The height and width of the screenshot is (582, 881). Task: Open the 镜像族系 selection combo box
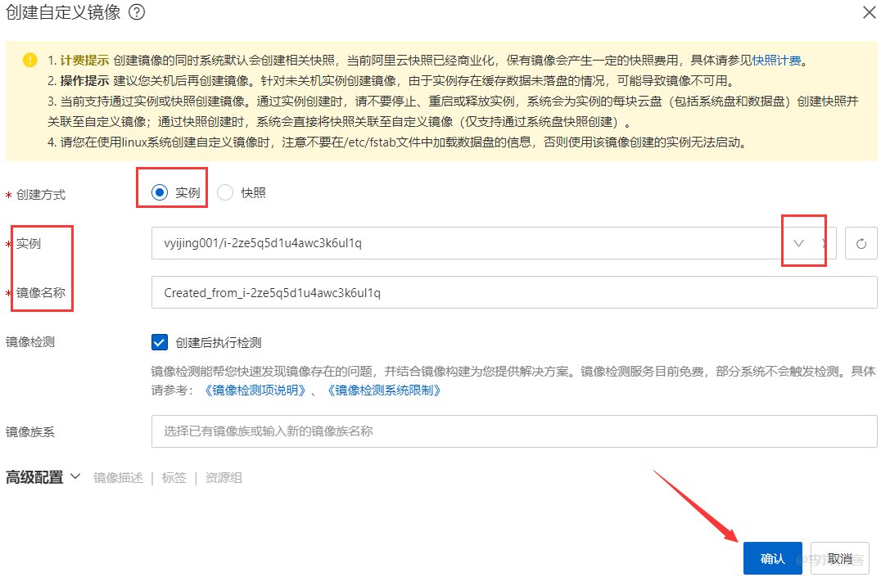pyautogui.click(x=513, y=431)
